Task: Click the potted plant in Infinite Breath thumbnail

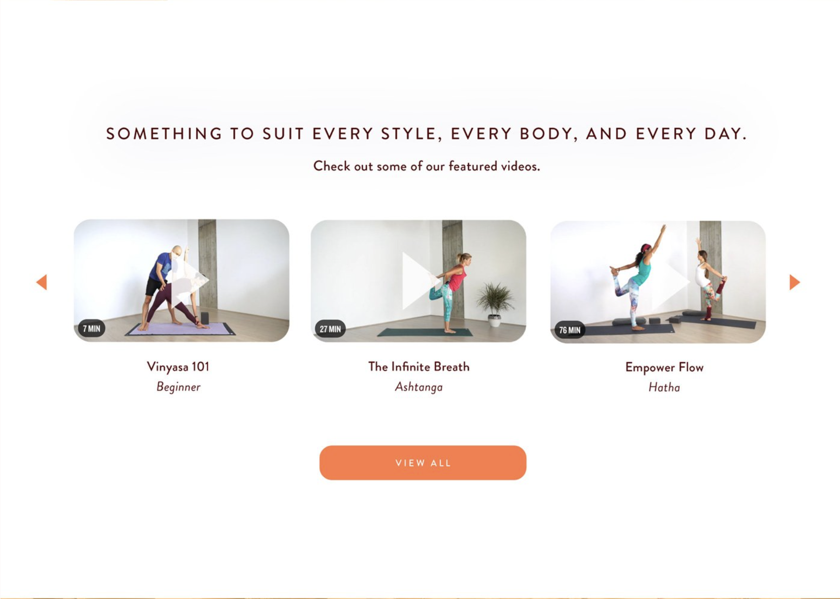Action: 495,303
